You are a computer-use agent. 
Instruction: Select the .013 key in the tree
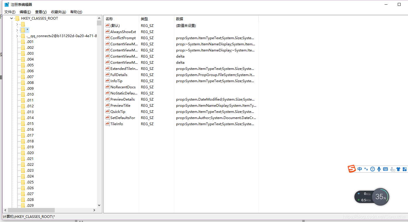[x=30, y=112]
